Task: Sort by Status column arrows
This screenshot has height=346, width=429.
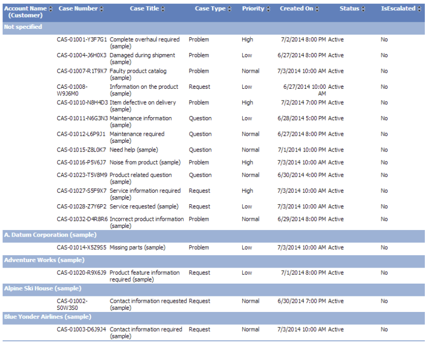Action: point(363,9)
